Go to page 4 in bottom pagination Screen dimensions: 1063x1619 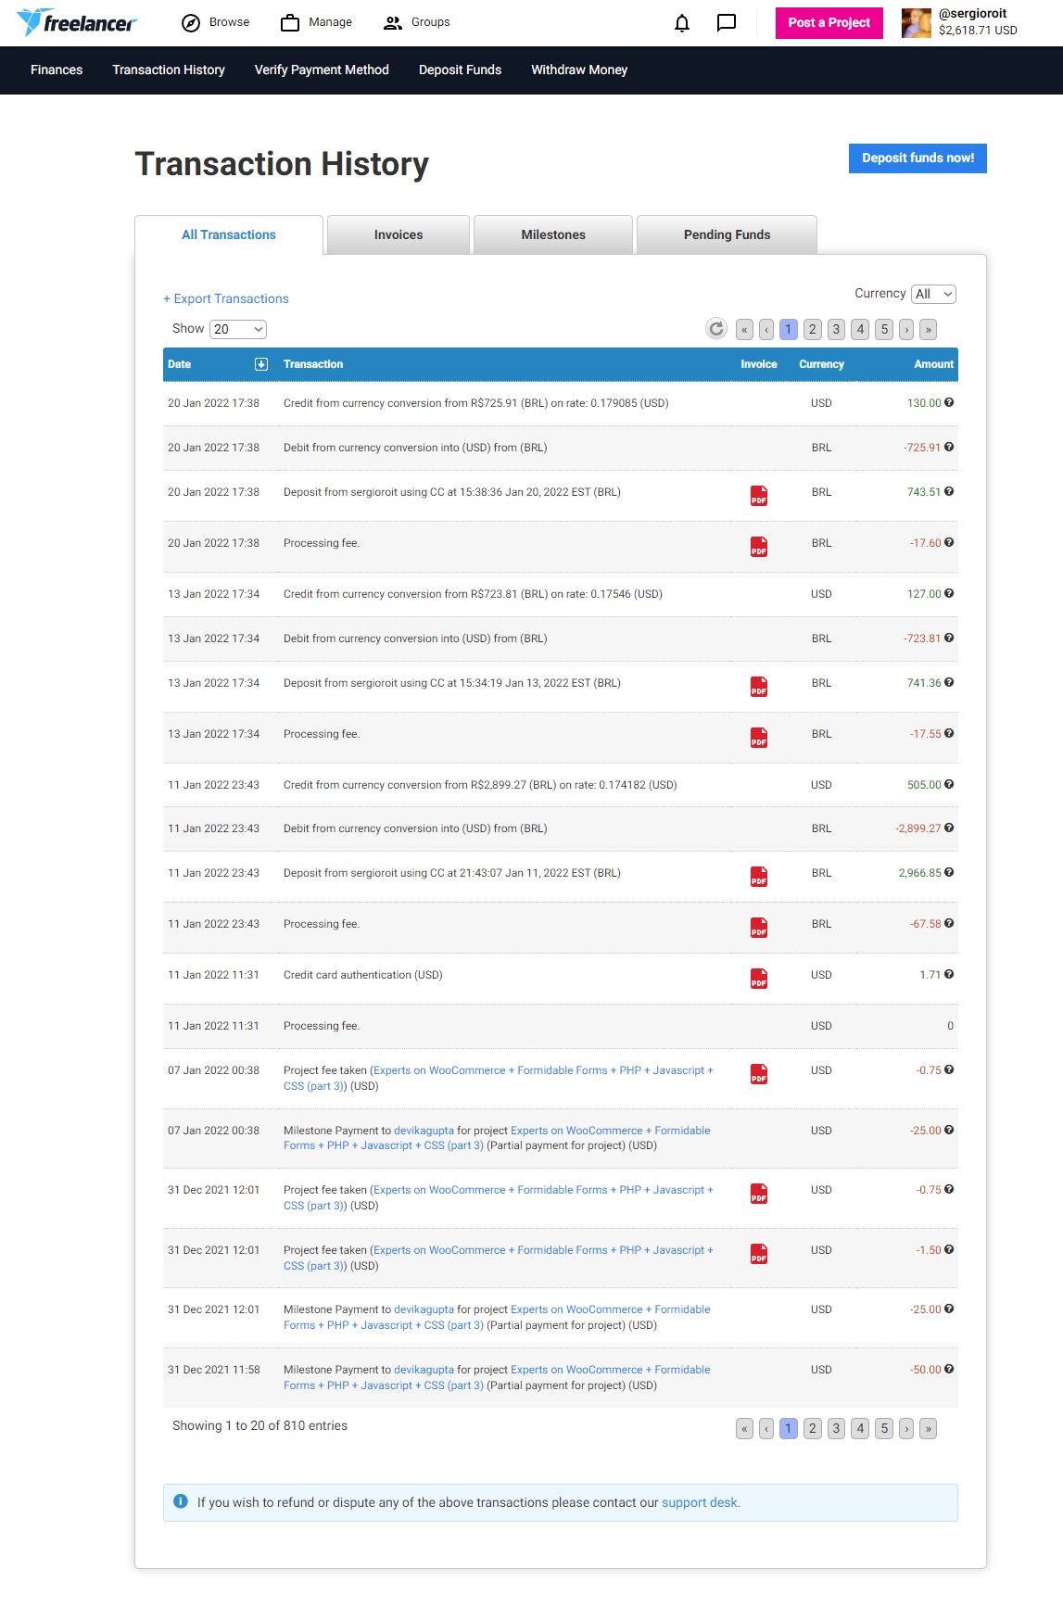pos(861,1428)
